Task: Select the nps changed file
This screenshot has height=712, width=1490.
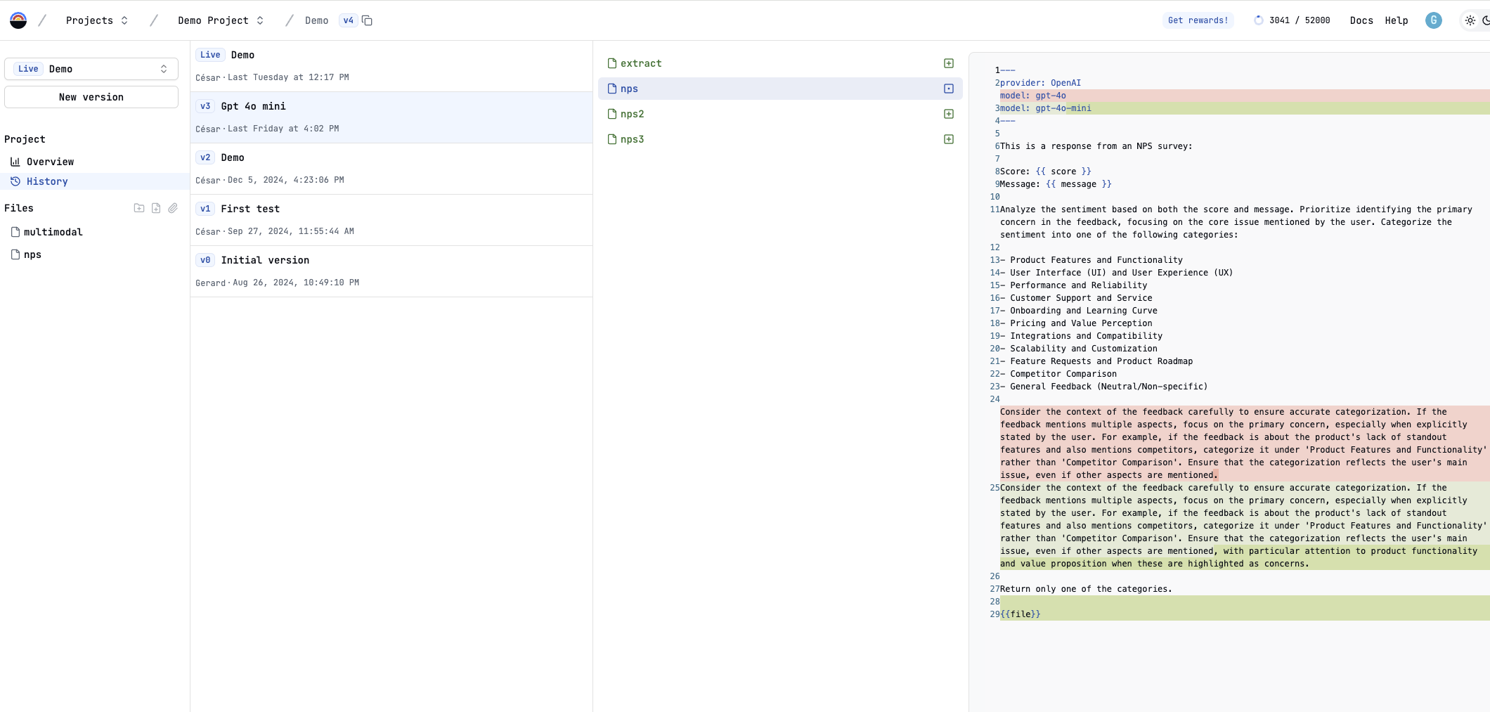Action: click(780, 89)
